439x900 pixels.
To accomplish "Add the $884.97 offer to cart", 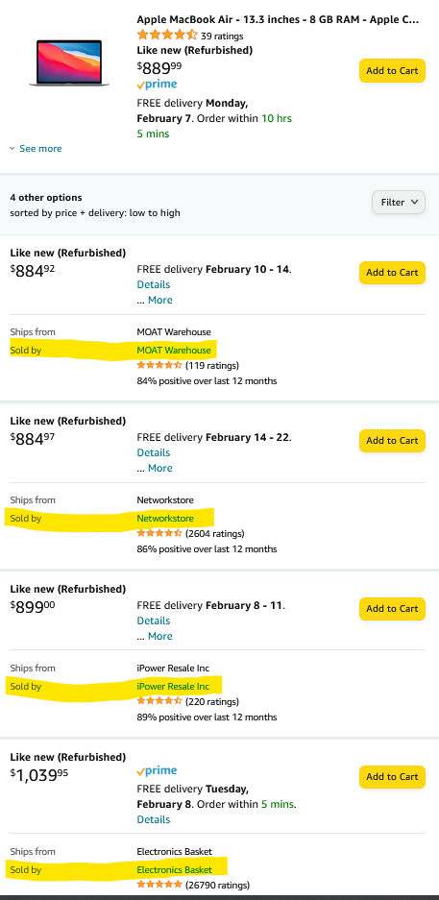I will coord(393,441).
